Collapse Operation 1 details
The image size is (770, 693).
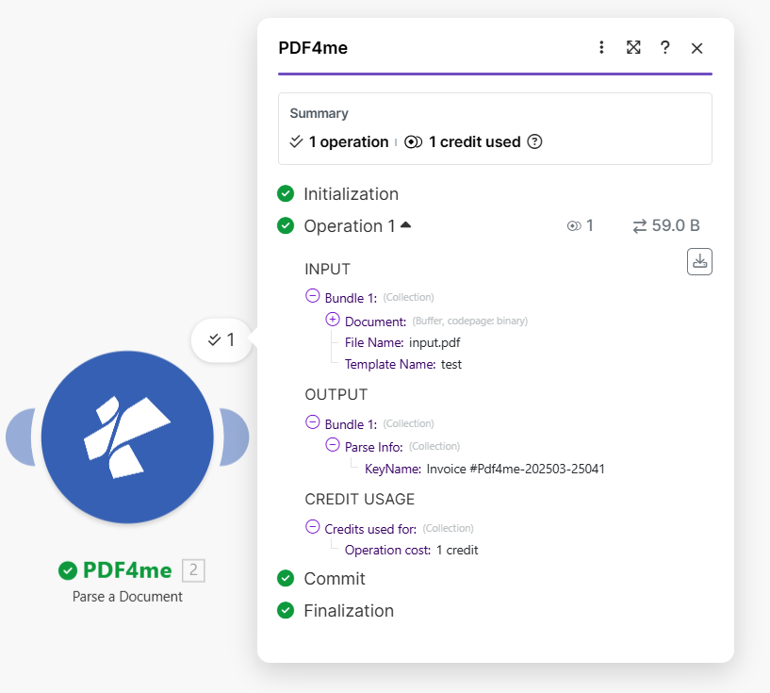point(405,225)
